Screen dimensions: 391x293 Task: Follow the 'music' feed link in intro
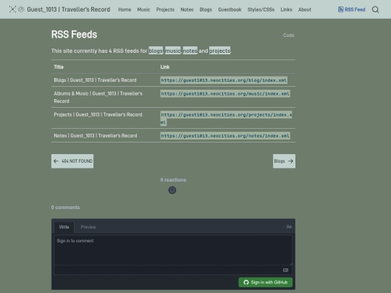coord(173,51)
